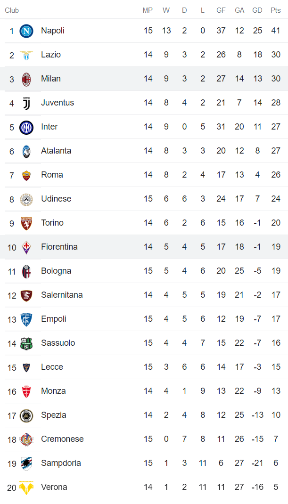The height and width of the screenshot is (504, 288).
Task: Click the Lazio eagle crest icon
Action: pos(26,55)
